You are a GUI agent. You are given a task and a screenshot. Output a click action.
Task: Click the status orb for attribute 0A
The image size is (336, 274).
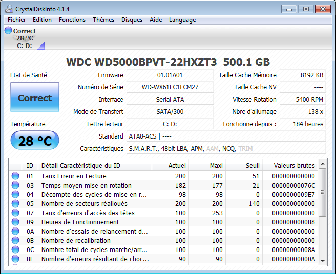coord(15,231)
